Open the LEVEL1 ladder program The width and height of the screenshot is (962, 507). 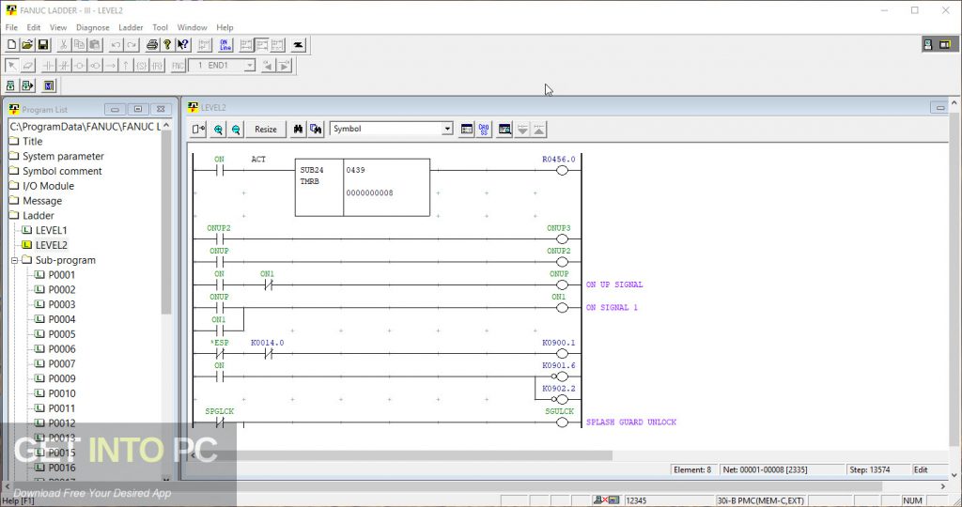(x=51, y=231)
